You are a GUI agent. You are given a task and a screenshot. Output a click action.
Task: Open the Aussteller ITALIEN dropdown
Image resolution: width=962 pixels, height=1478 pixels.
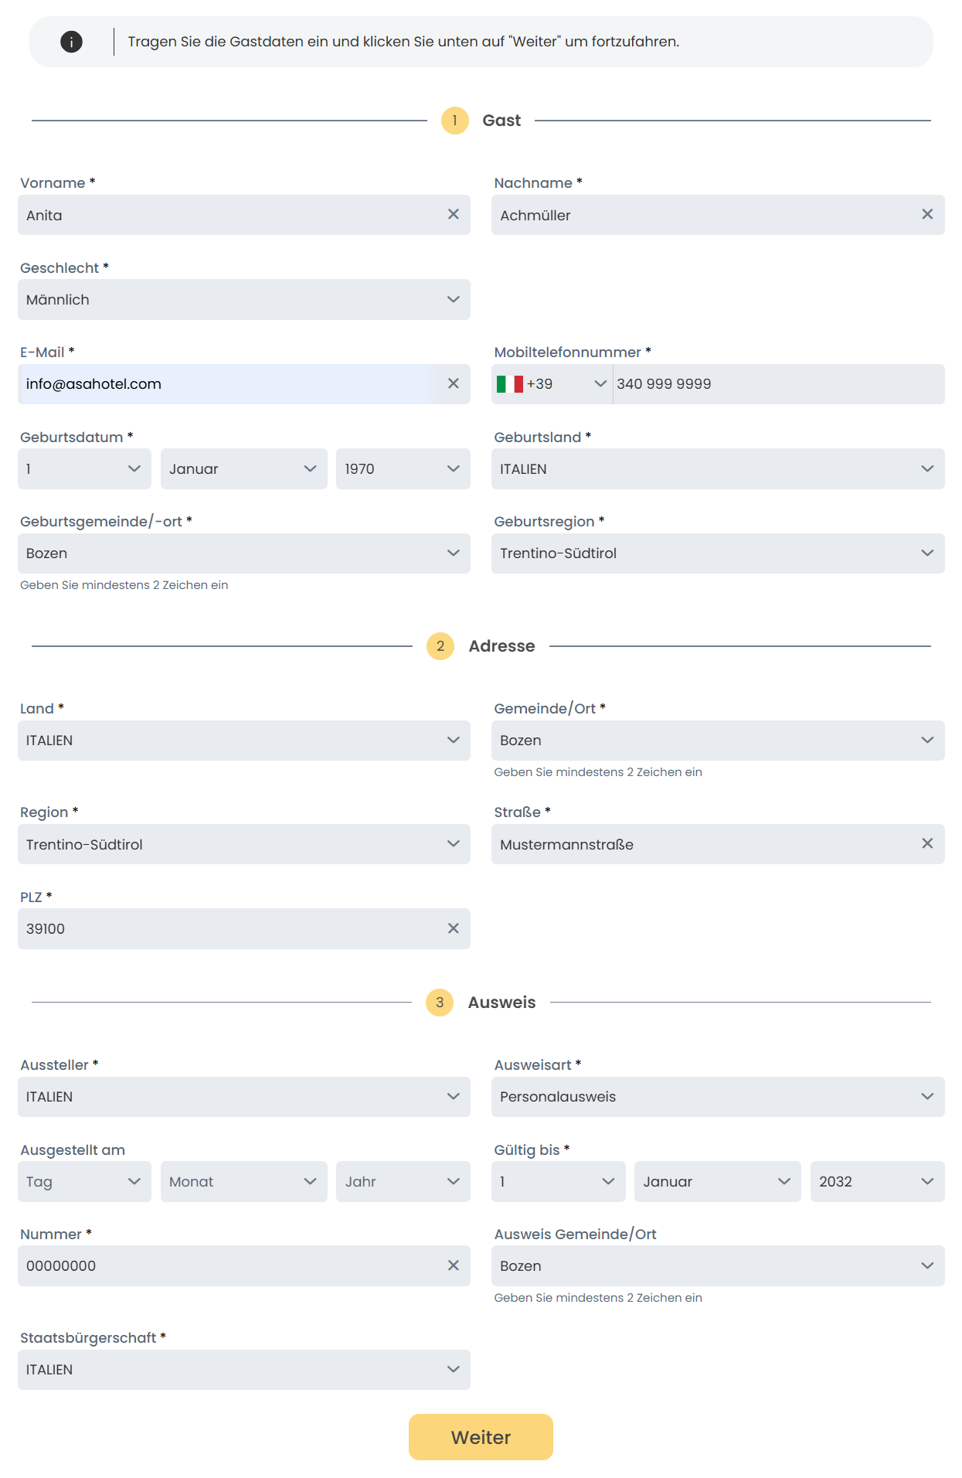[x=243, y=1097]
